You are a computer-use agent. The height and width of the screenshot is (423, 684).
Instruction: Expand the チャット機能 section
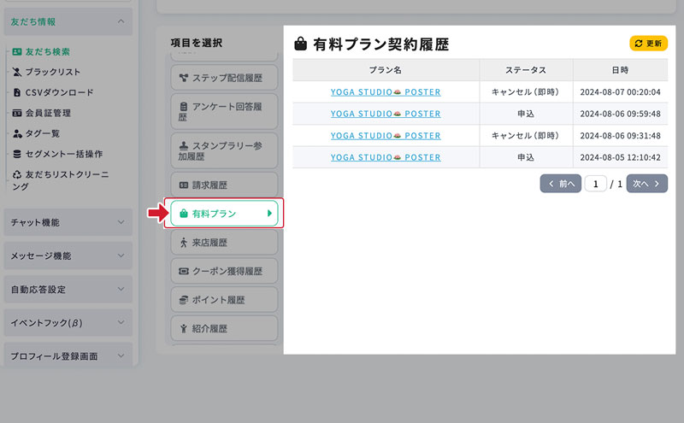(121, 222)
